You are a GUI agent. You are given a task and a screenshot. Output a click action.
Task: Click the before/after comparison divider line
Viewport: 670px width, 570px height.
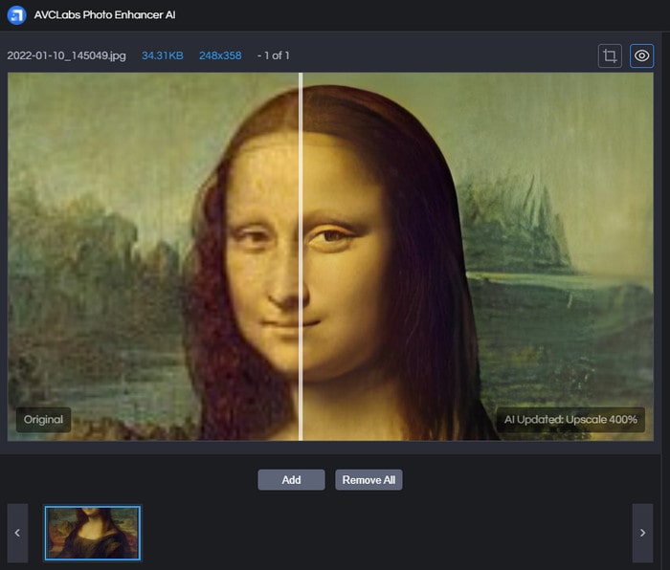pyautogui.click(x=301, y=256)
